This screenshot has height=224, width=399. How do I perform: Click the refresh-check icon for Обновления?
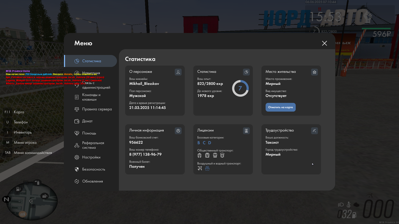pos(77,181)
